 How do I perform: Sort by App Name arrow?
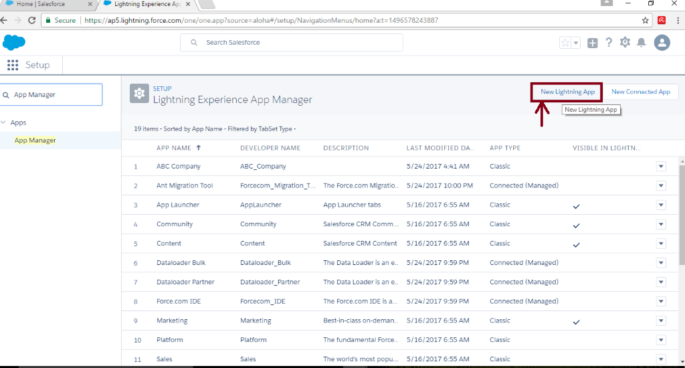(x=198, y=148)
